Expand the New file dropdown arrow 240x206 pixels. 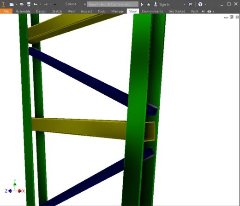click(17, 5)
